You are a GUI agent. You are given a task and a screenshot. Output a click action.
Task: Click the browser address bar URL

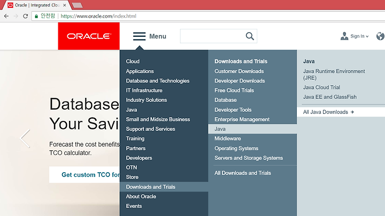(98, 16)
